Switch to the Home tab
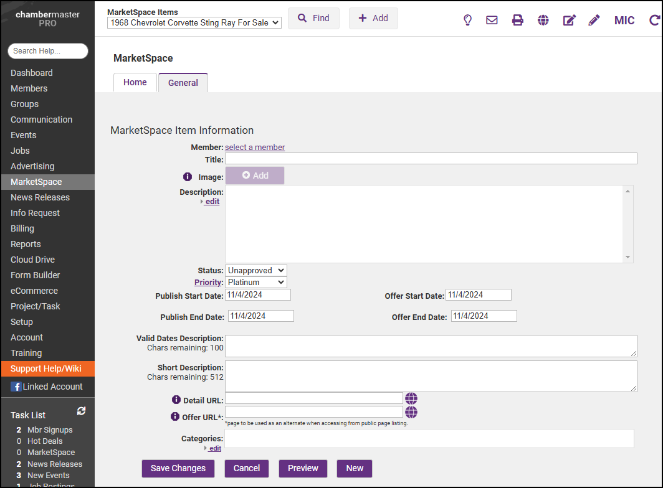The height and width of the screenshot is (488, 663). coord(135,83)
